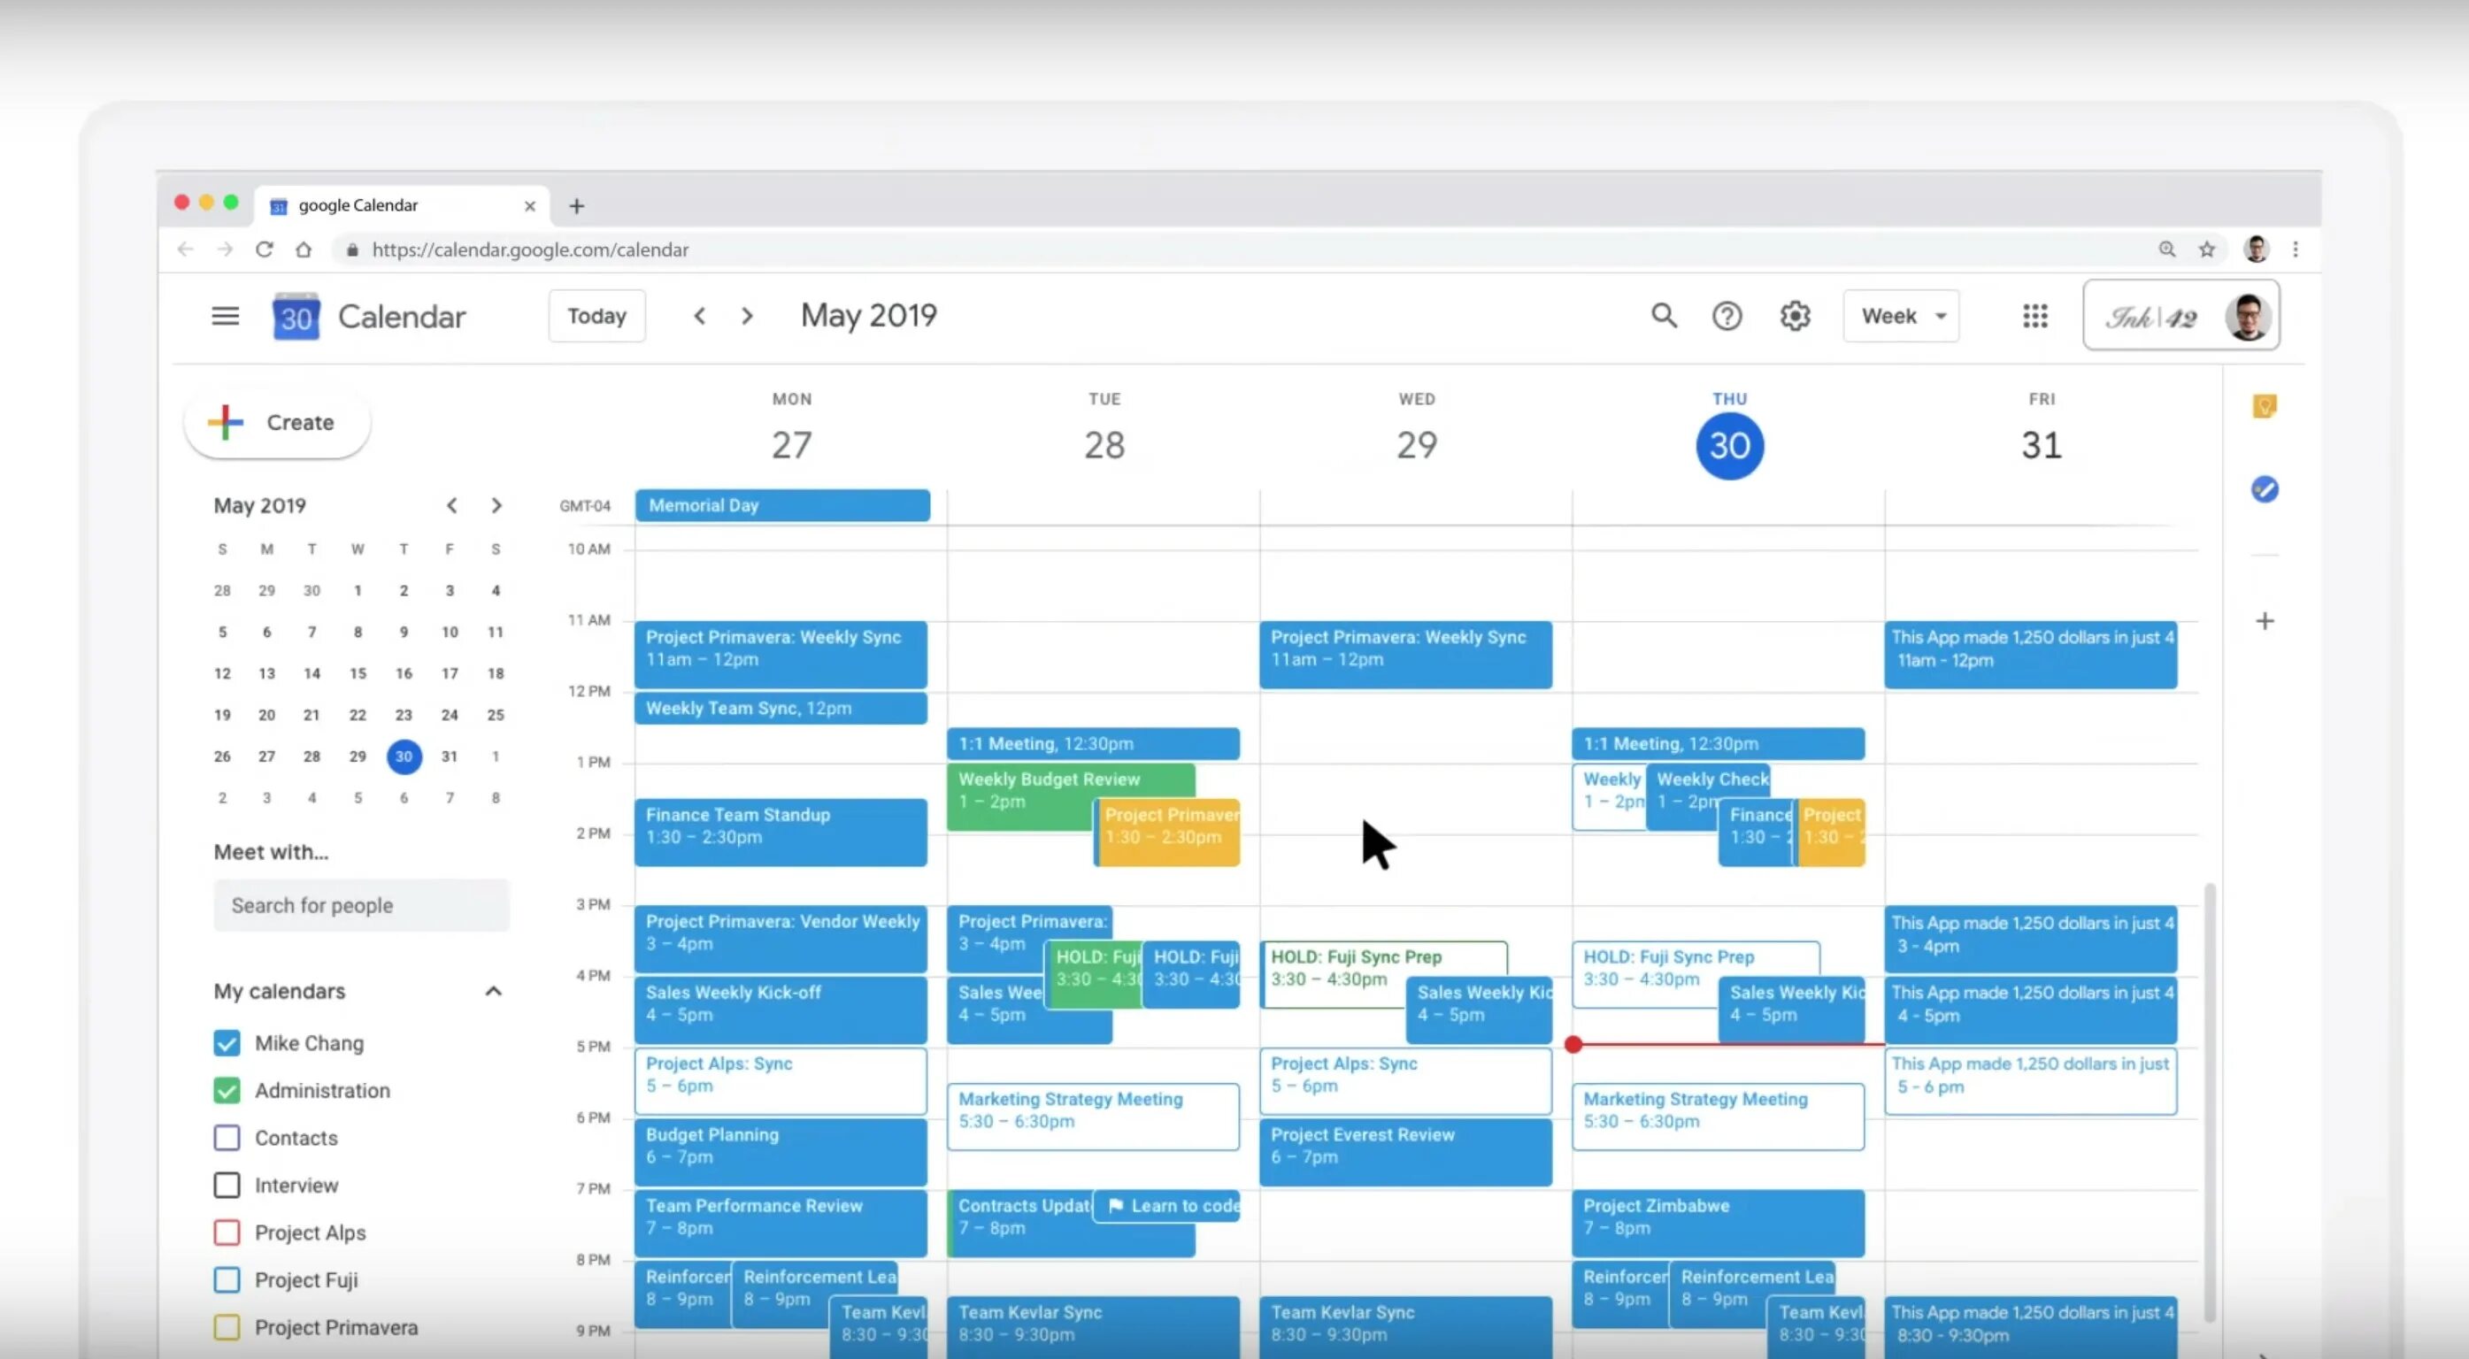Expand the My Calendars section collapse arrow
The image size is (2469, 1359).
pos(494,989)
